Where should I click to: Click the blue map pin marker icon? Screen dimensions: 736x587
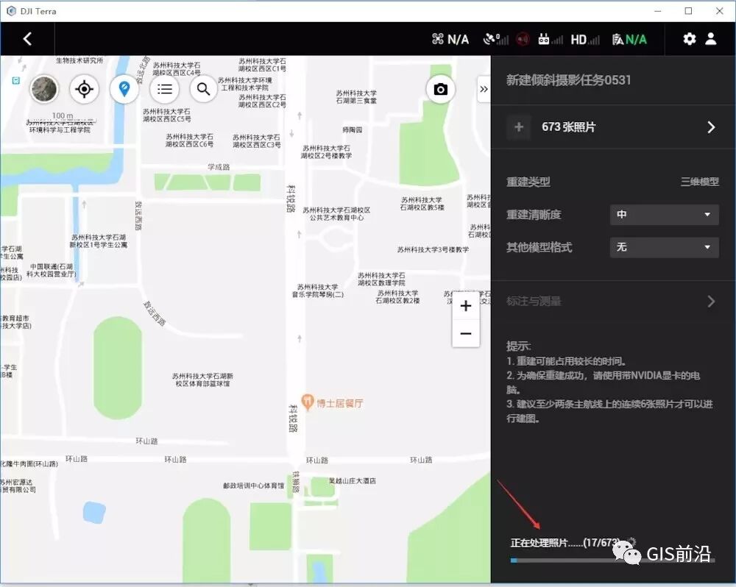(124, 89)
